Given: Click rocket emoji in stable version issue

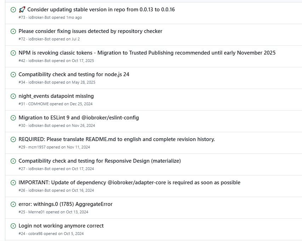Looking at the screenshot, I should [x=22, y=10].
